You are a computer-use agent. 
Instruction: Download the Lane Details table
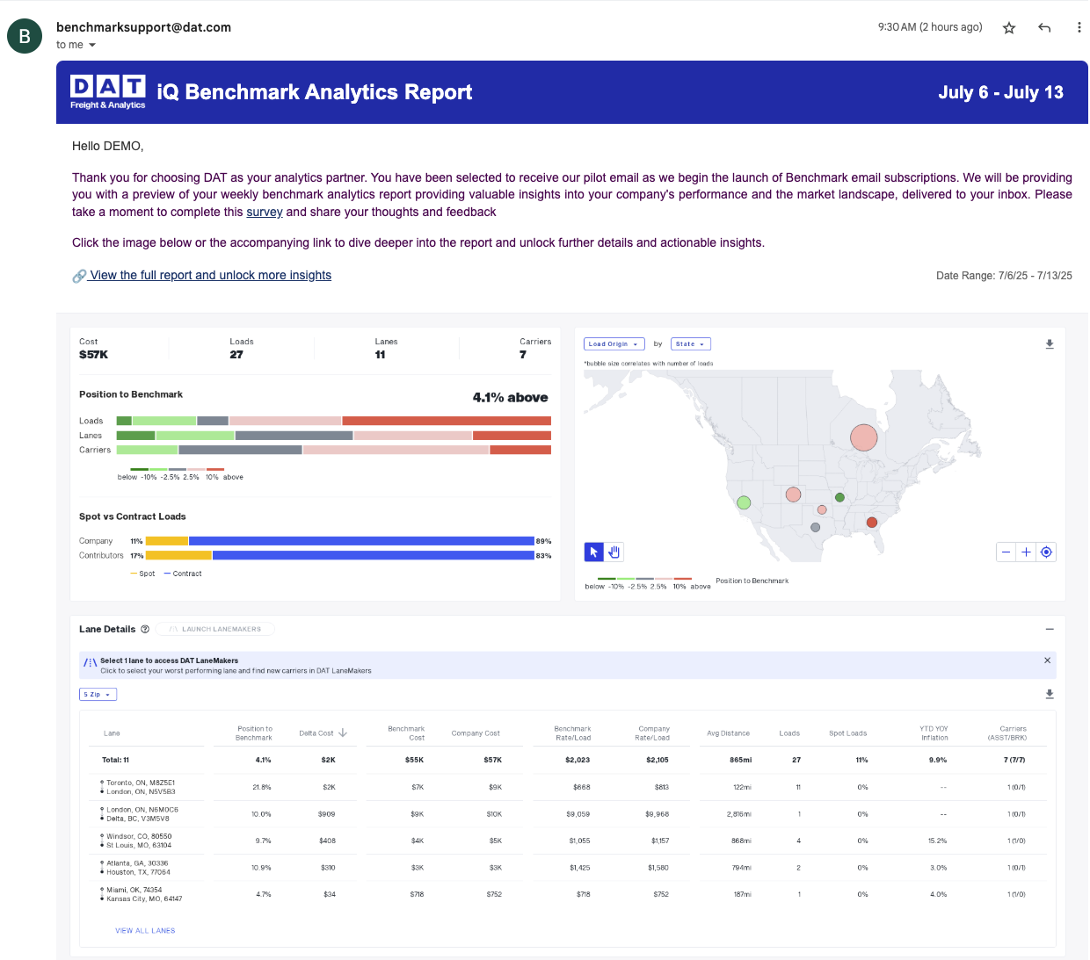pyautogui.click(x=1050, y=694)
